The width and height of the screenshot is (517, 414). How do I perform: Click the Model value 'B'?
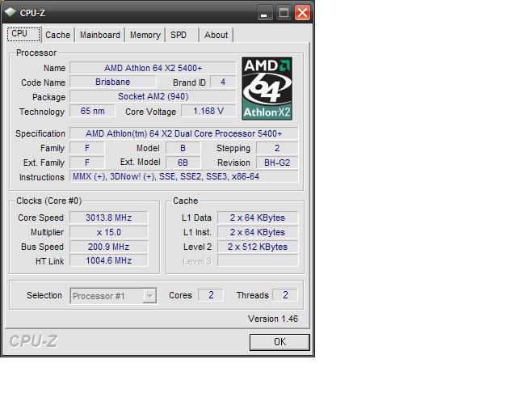[x=183, y=148]
